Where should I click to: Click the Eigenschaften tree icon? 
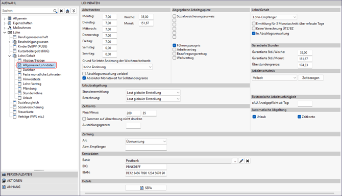(x=10, y=23)
